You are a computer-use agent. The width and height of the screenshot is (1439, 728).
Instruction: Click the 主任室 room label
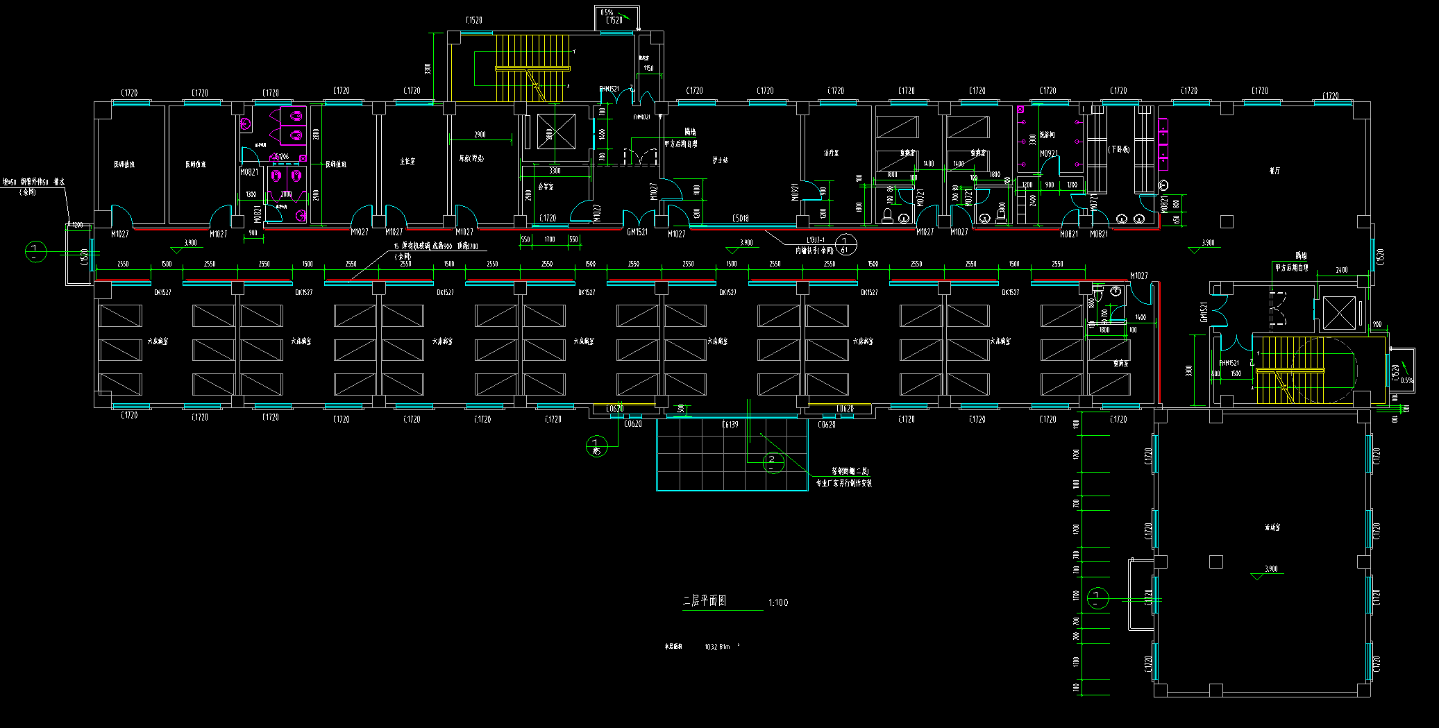pyautogui.click(x=407, y=161)
